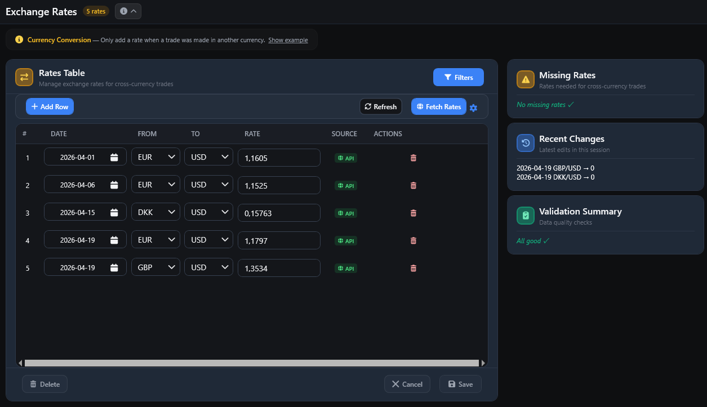Click the Missing Rates warning triangle icon
This screenshot has height=407, width=707.
[526, 80]
